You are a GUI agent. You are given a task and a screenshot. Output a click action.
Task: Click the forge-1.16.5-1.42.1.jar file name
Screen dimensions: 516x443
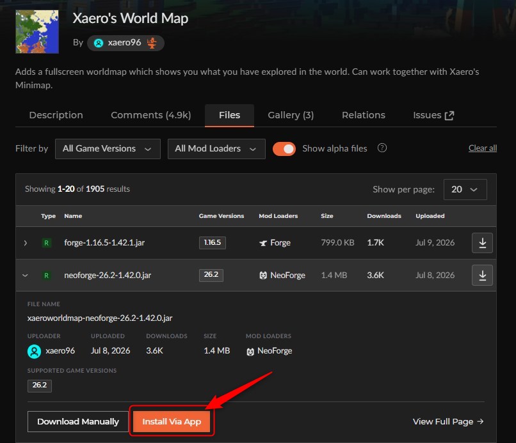click(104, 243)
